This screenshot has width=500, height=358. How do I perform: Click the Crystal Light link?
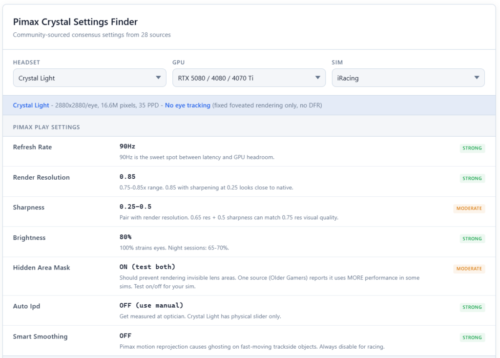coord(31,105)
